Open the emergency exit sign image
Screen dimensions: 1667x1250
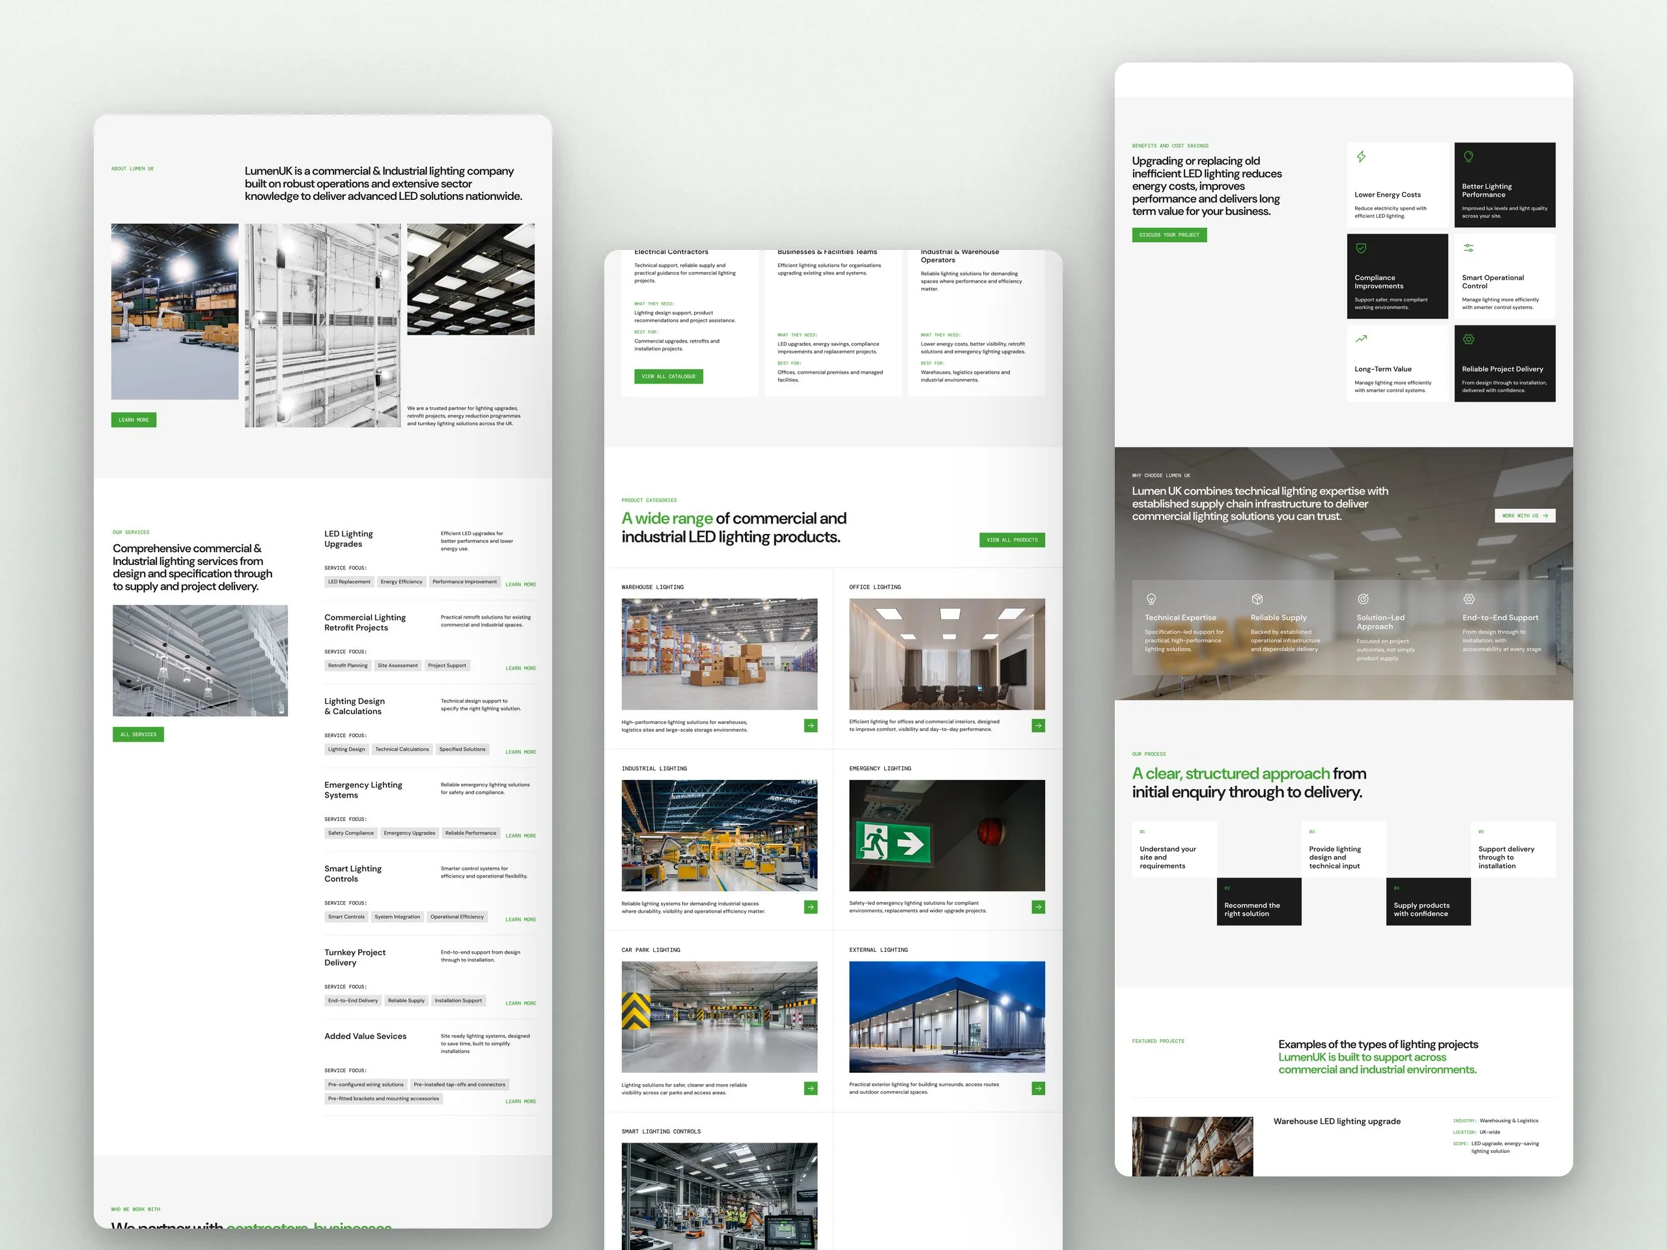[947, 835]
